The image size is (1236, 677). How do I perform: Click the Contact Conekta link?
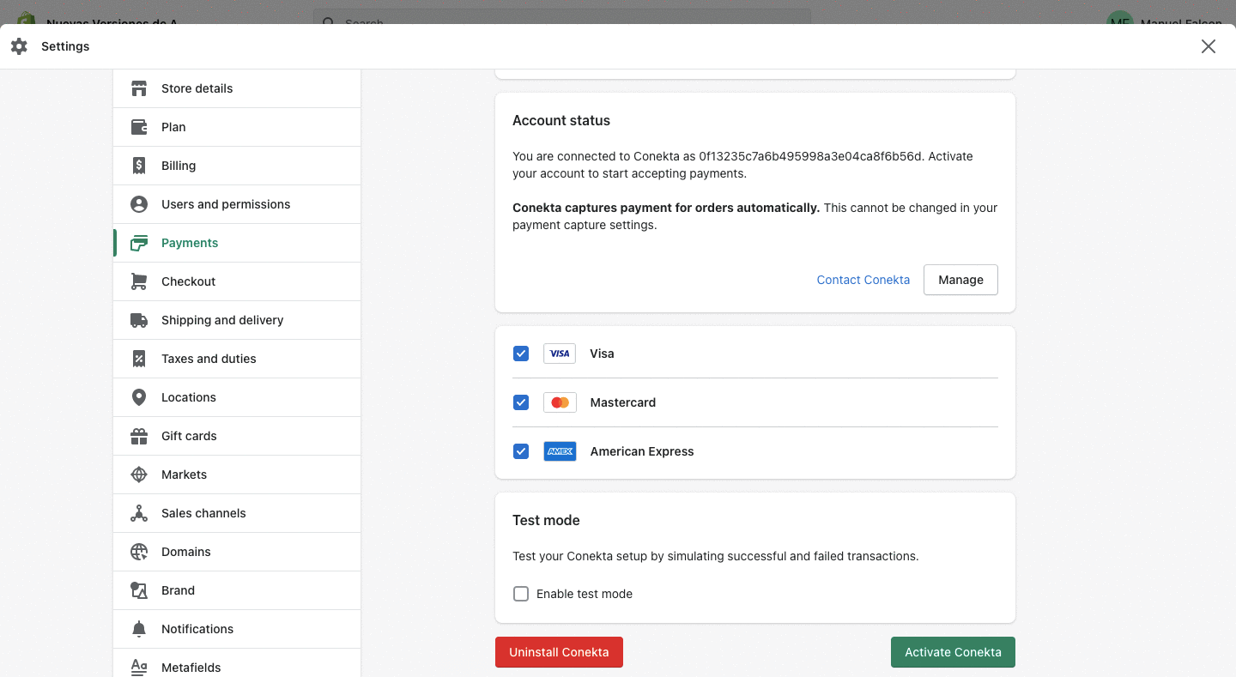coord(863,280)
